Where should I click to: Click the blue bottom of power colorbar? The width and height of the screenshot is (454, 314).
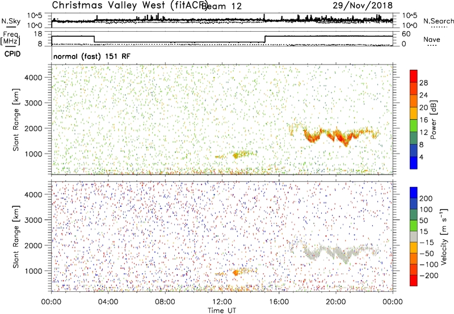click(x=414, y=163)
